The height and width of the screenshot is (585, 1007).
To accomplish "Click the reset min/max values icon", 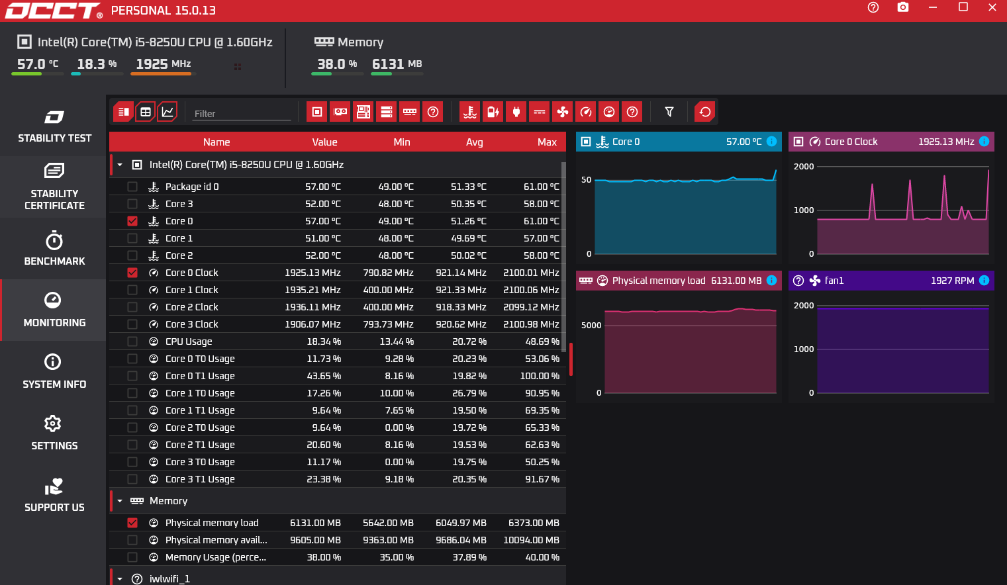I will tap(705, 112).
